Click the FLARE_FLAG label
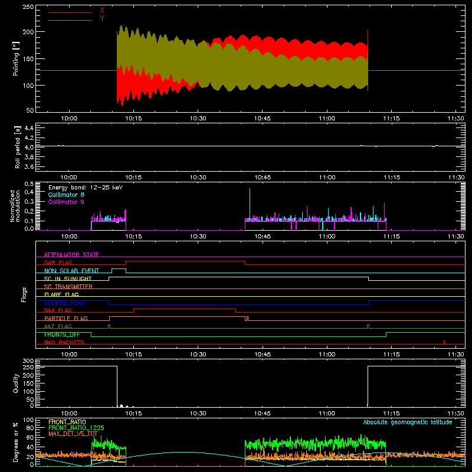472x472 pixels. point(61,294)
